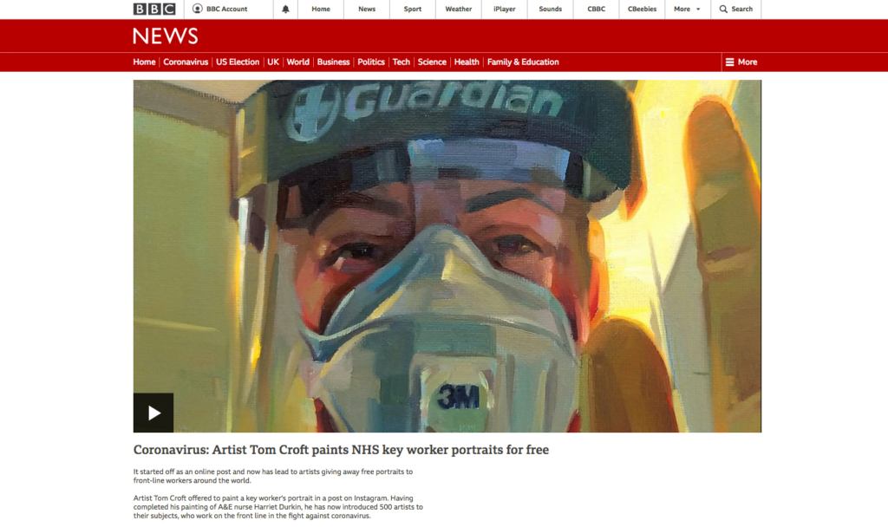Click the BBC Account profile icon
Image resolution: width=888 pixels, height=527 pixels.
197,9
